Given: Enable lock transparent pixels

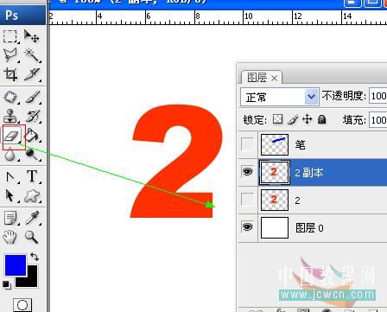Looking at the screenshot, I should [x=277, y=119].
